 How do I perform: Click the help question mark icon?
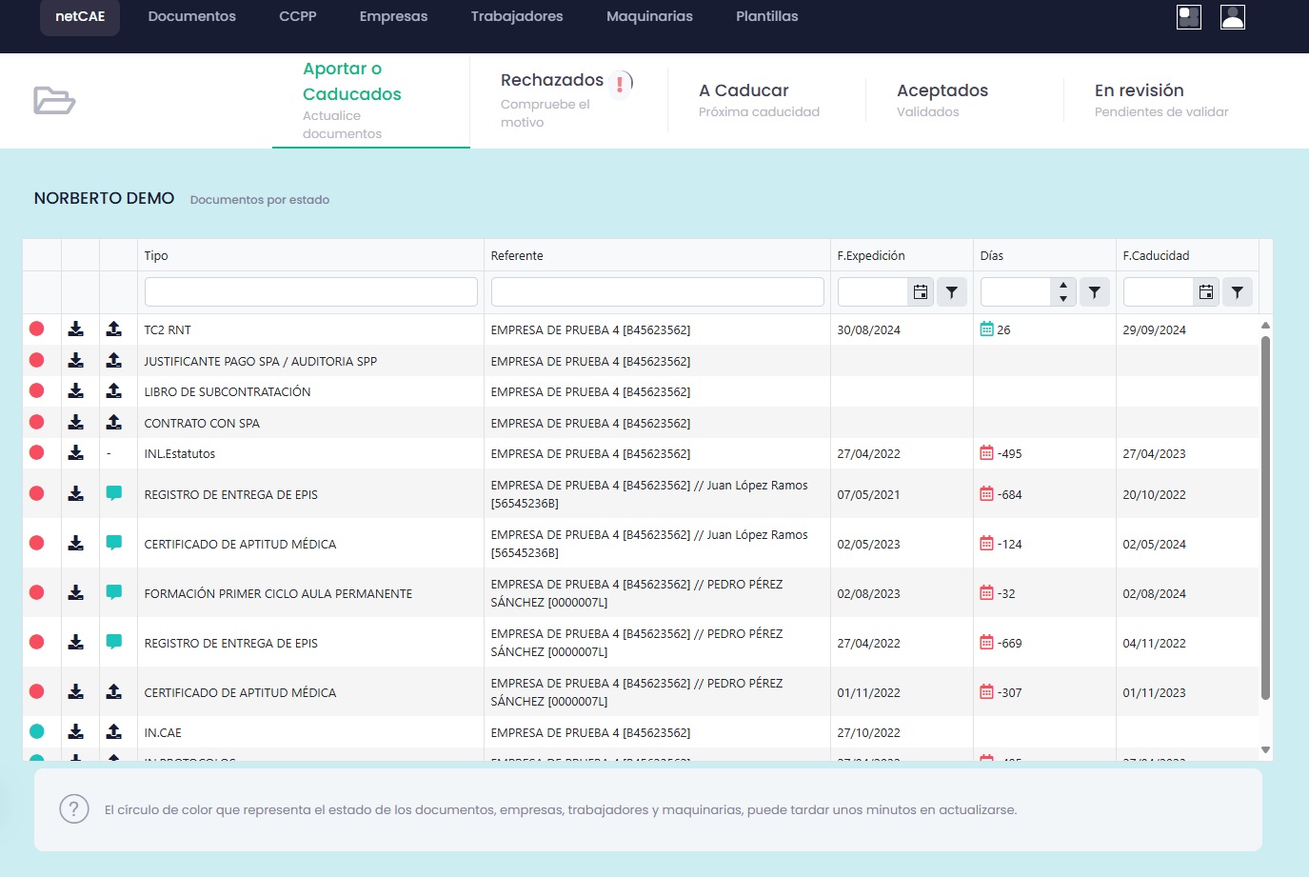click(x=74, y=809)
